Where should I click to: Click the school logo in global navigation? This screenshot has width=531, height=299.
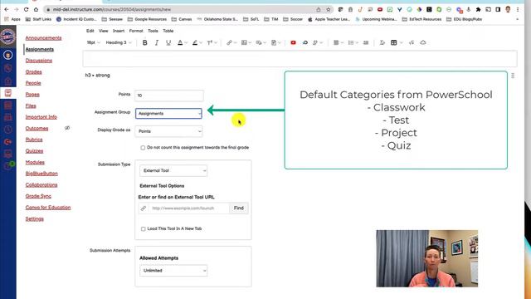point(7,37)
